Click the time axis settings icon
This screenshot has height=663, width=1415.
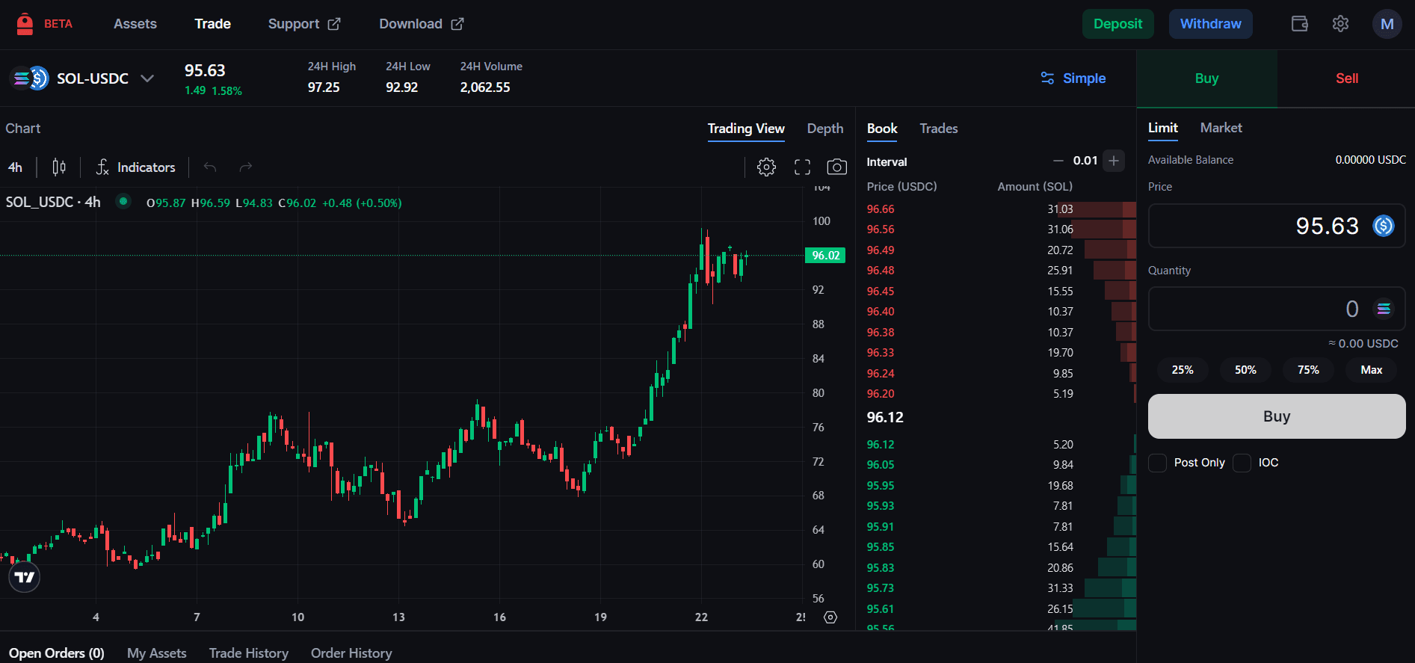tap(830, 617)
